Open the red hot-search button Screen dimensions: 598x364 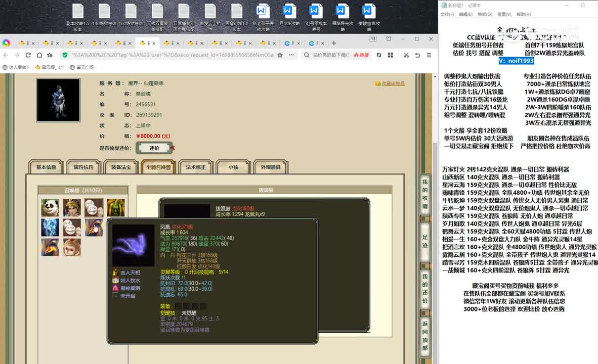coord(361,55)
